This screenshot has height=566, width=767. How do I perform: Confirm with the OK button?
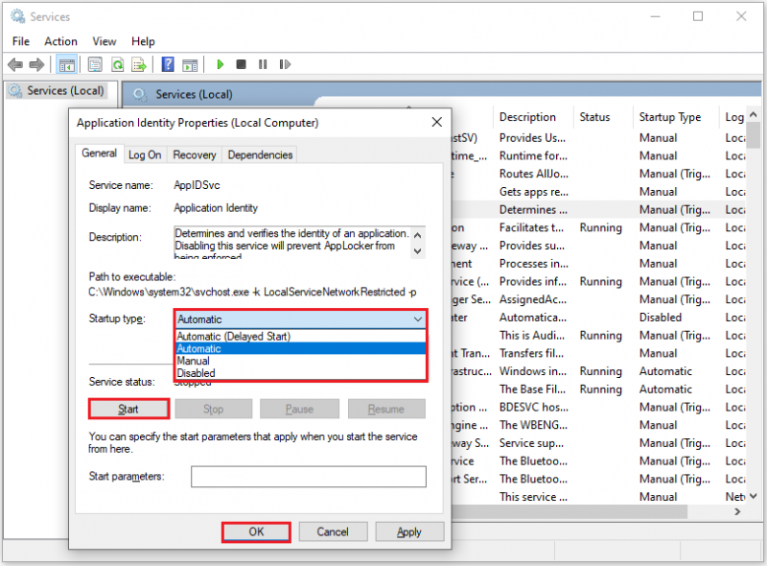[256, 531]
